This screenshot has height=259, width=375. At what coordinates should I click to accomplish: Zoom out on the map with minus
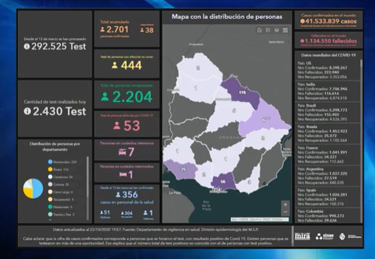point(285,212)
